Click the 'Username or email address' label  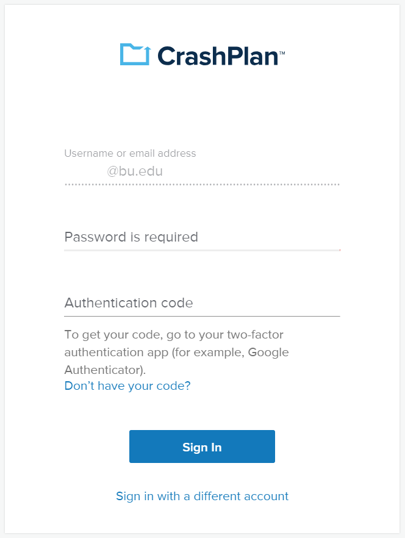coord(130,153)
